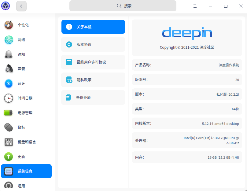The image size is (247, 191).
Task: Minimize the Control Center window
Action: click(210, 6)
